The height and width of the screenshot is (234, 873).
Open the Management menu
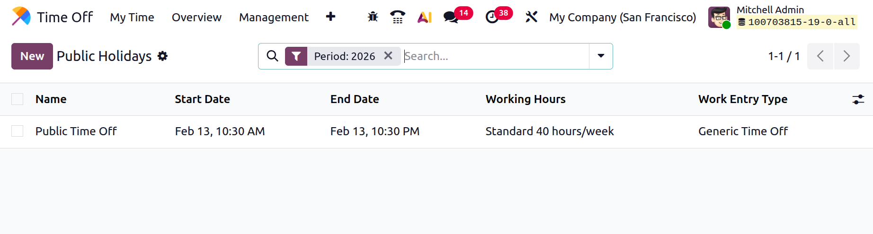(x=274, y=17)
